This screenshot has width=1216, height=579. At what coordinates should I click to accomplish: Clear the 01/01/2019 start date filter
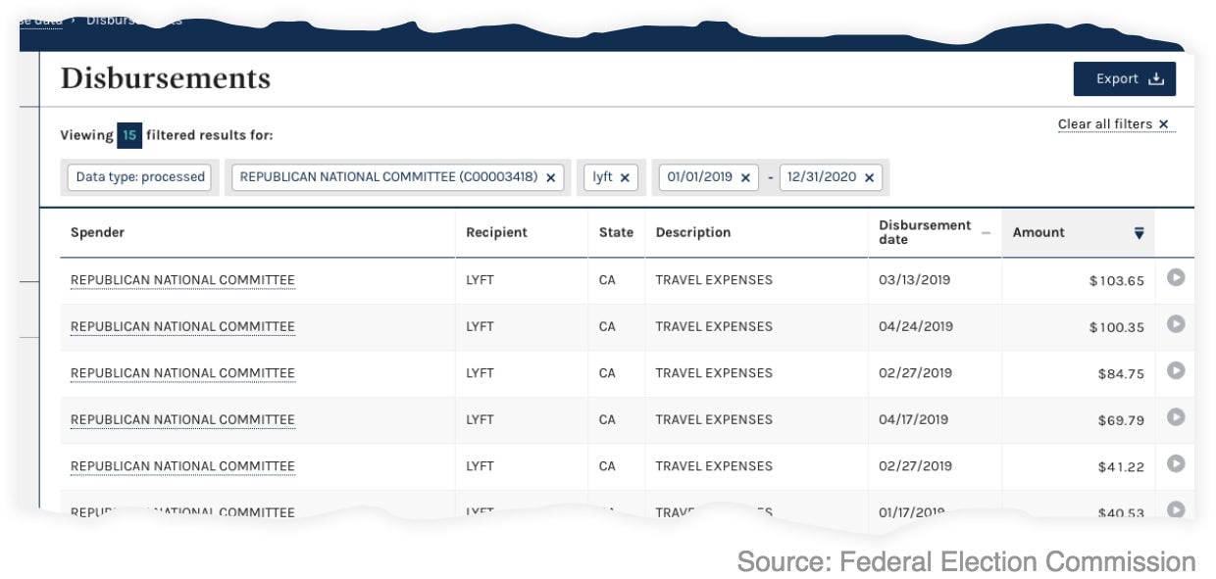coord(745,177)
